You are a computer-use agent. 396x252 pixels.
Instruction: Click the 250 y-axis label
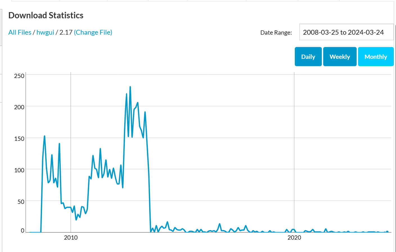pyautogui.click(x=19, y=76)
